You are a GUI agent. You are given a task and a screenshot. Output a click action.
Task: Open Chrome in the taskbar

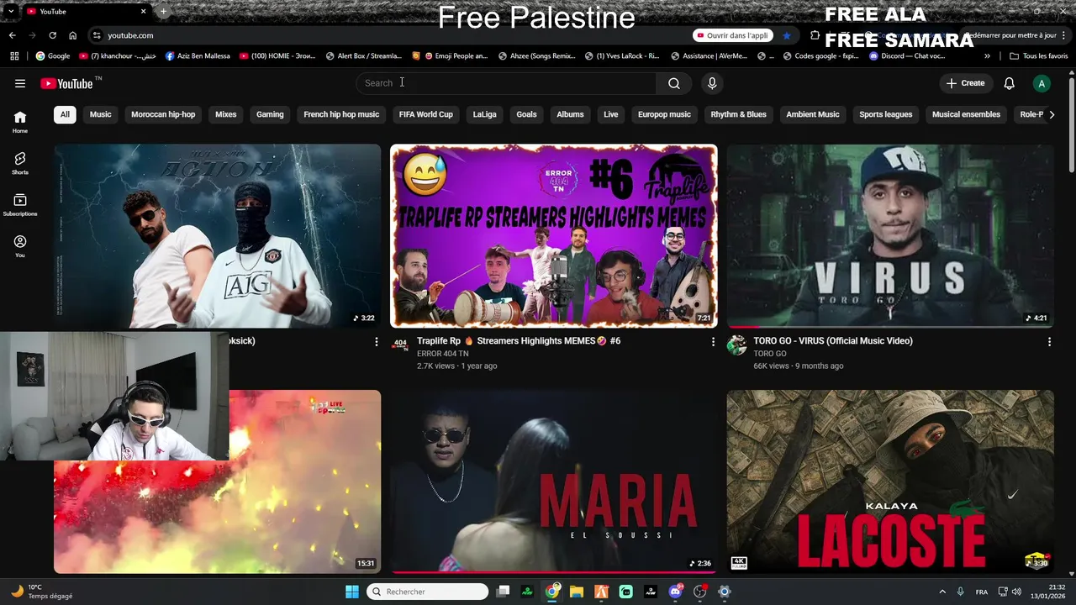click(551, 592)
